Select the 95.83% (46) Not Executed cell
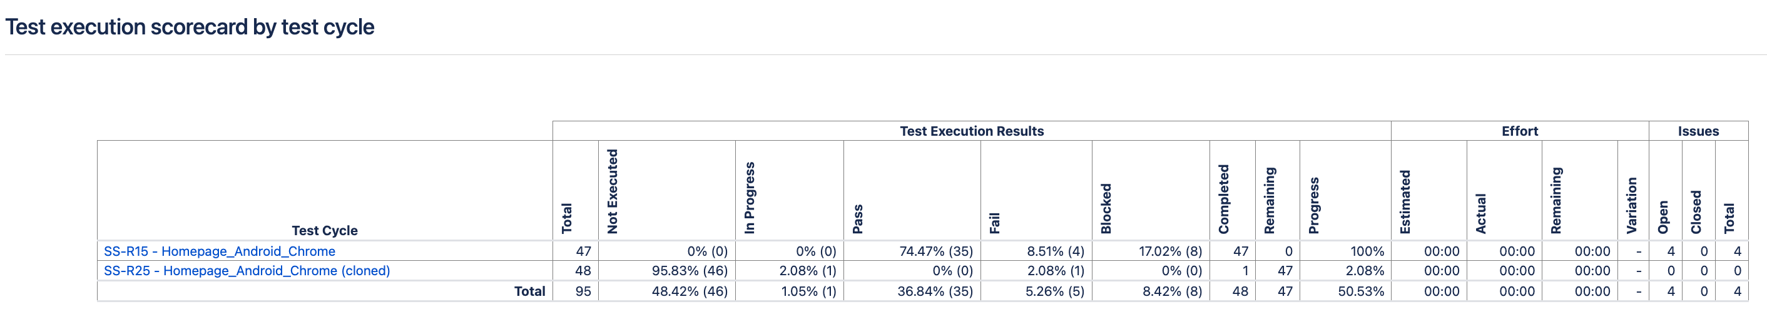The width and height of the screenshot is (1767, 319). pyautogui.click(x=690, y=270)
